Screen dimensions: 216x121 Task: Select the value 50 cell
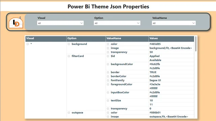click(x=171, y=52)
